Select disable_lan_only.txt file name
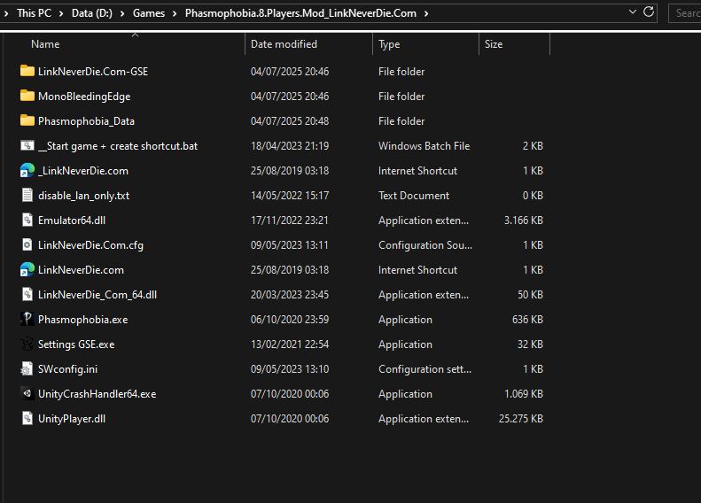 pyautogui.click(x=83, y=196)
